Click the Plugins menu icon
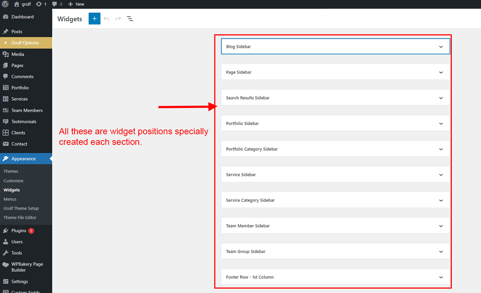481x293 pixels. click(5, 231)
